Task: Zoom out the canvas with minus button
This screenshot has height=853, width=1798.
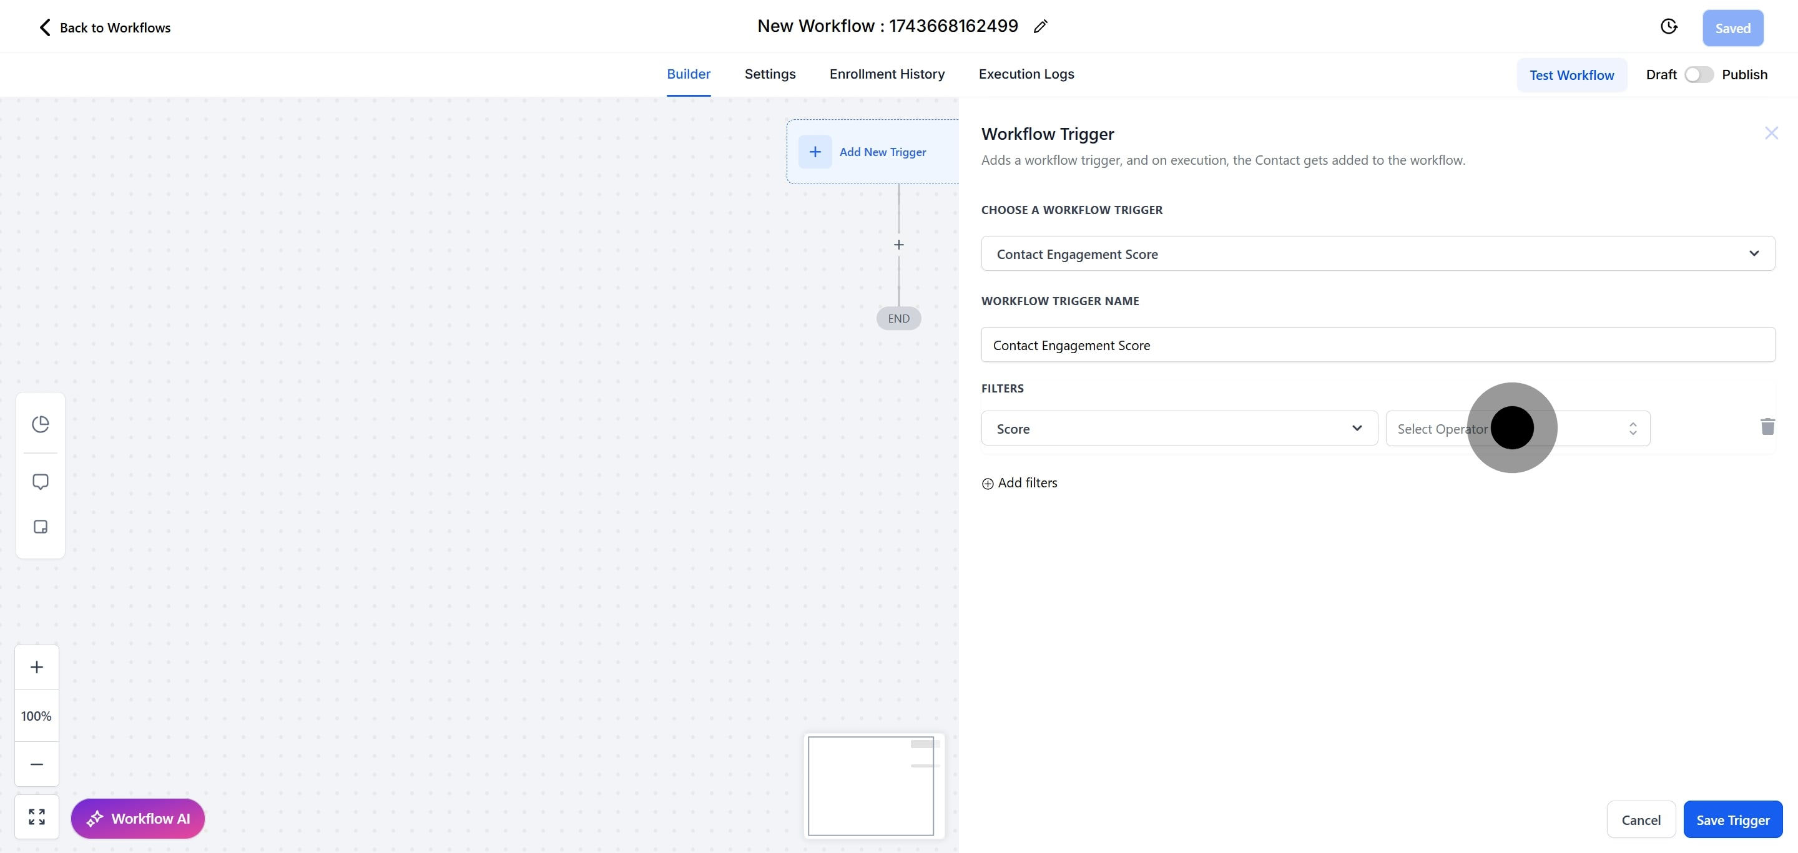Action: pos(37,764)
